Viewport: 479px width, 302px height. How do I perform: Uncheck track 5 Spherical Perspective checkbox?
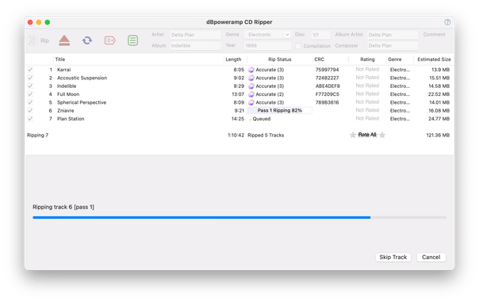(x=30, y=102)
